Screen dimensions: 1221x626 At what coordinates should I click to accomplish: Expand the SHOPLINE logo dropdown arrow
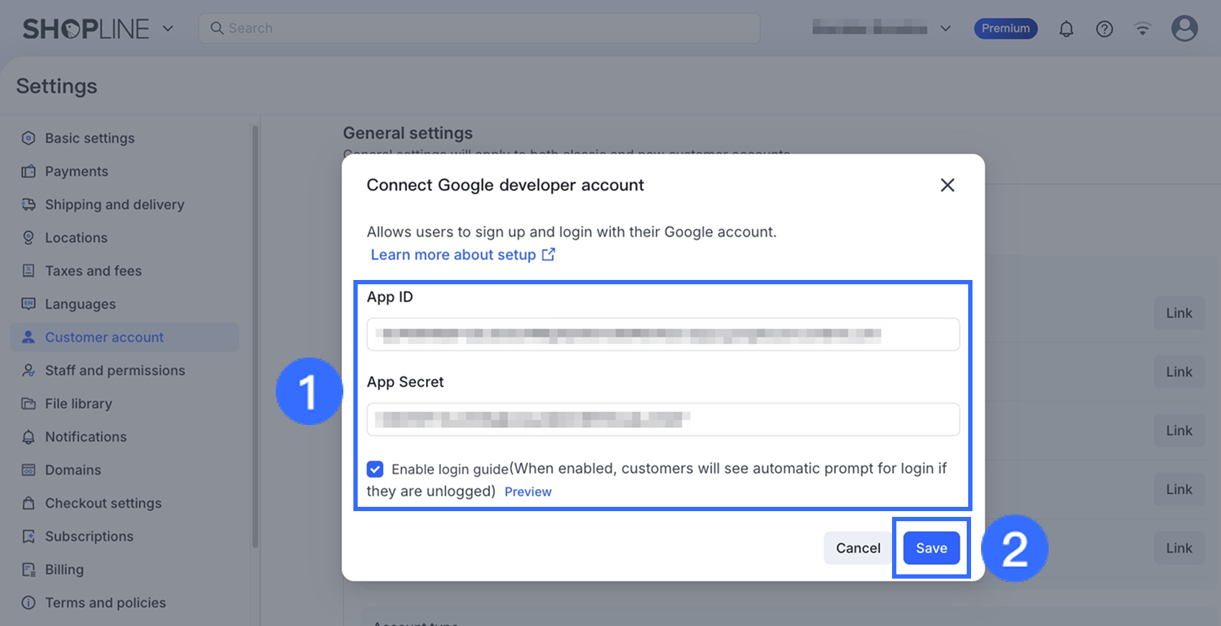point(168,29)
